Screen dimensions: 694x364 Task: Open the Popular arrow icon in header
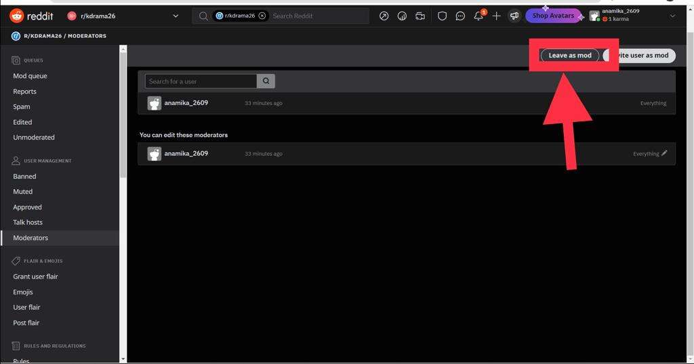384,16
